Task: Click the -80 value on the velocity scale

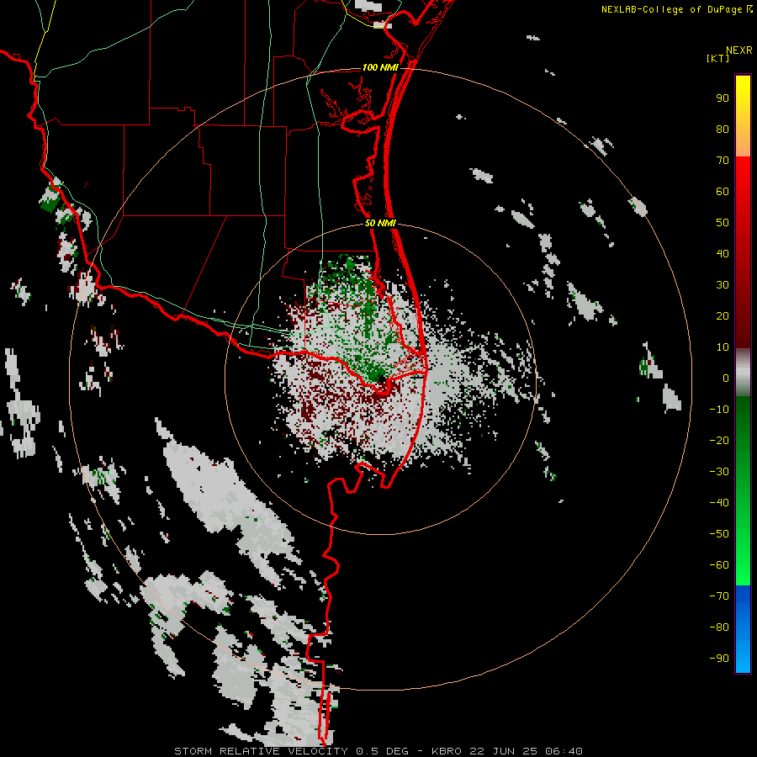Action: pos(719,627)
